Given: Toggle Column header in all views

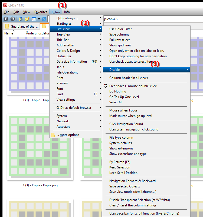Looking at the screenshot, I should (146, 78).
